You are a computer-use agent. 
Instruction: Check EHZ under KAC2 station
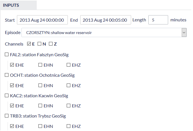point(68,105)
